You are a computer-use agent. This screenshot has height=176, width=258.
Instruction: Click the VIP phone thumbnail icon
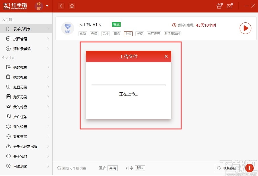pyautogui.click(x=67, y=28)
